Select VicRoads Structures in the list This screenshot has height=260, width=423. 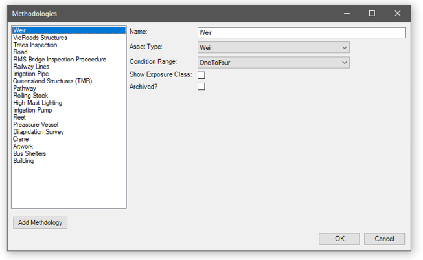point(40,38)
